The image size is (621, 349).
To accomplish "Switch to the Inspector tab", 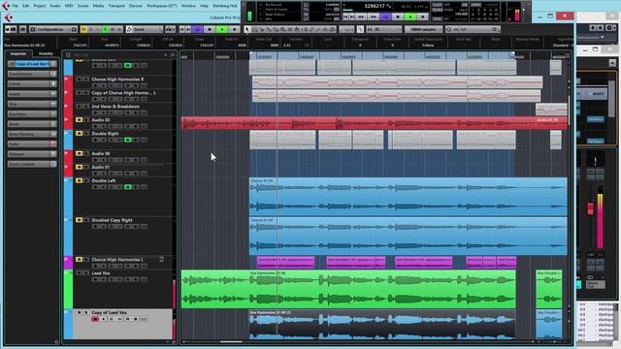I will 18,53.
